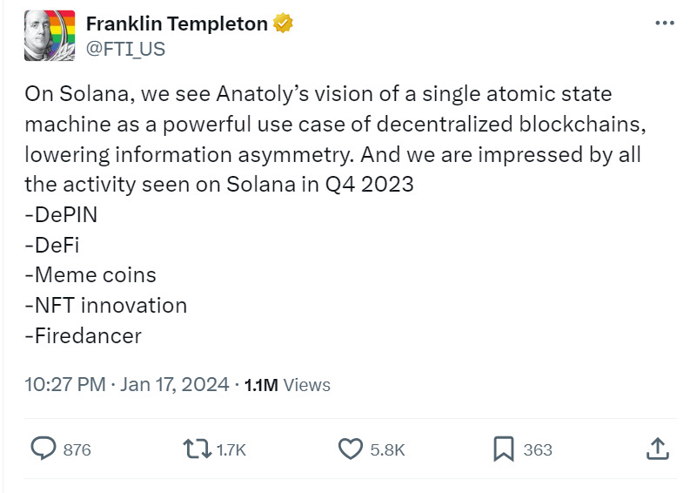Screen dimensions: 697x493
Task: Open the three-dot more options menu
Action: 665,24
